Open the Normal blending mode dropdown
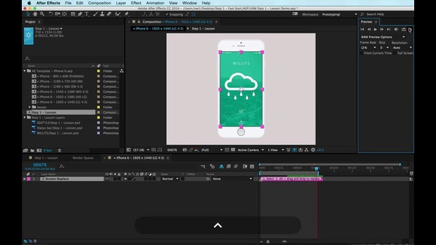This screenshot has height=245, width=436. tap(170, 179)
